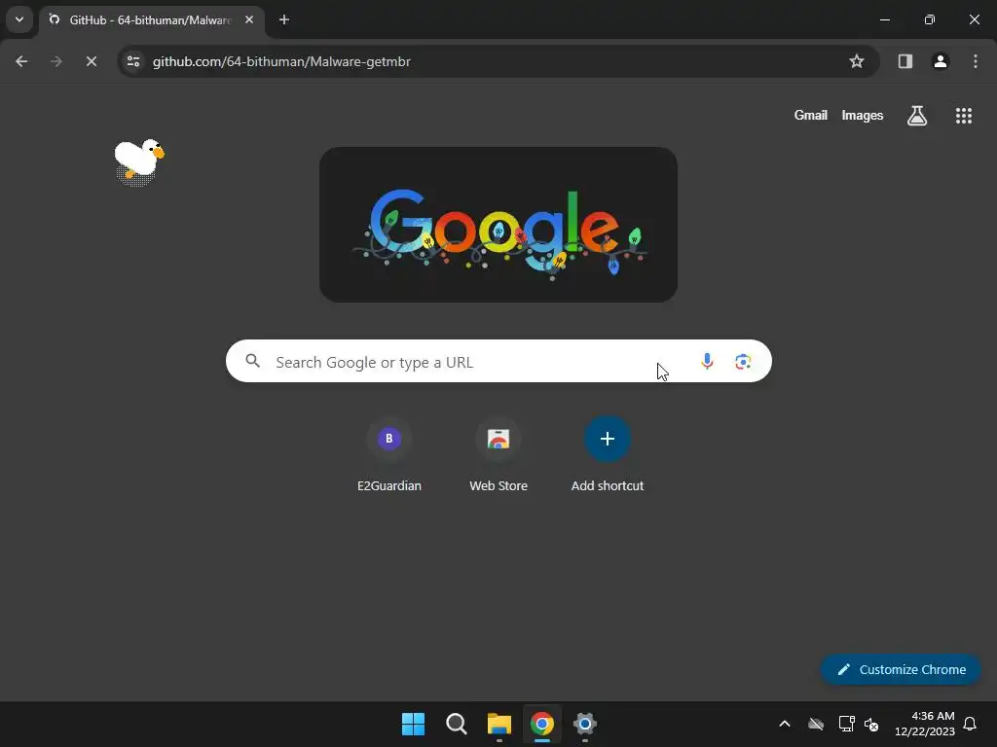
Task: Click the forward navigation arrow
Action: [x=56, y=61]
